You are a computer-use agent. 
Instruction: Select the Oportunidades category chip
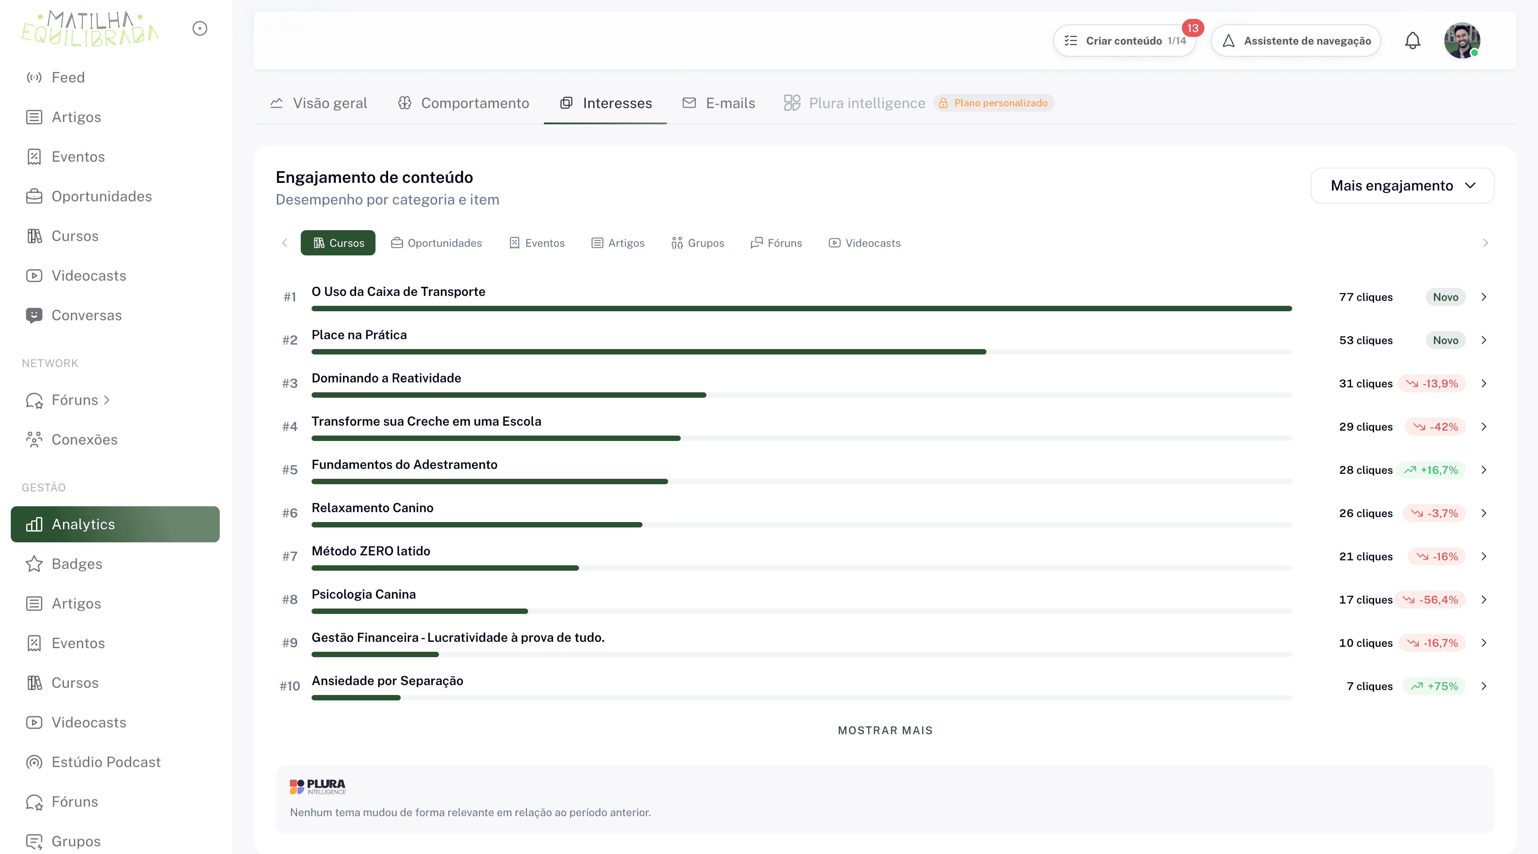tap(436, 243)
